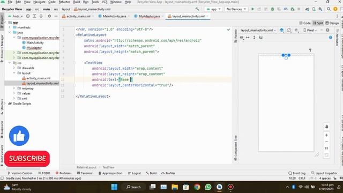Click the Make Project hammer icon
This screenshot has height=193, width=343.
click(x=197, y=9)
